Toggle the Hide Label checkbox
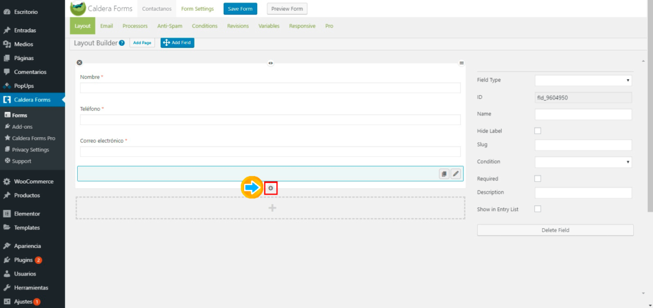Screen dimensions: 653x308 (538, 131)
